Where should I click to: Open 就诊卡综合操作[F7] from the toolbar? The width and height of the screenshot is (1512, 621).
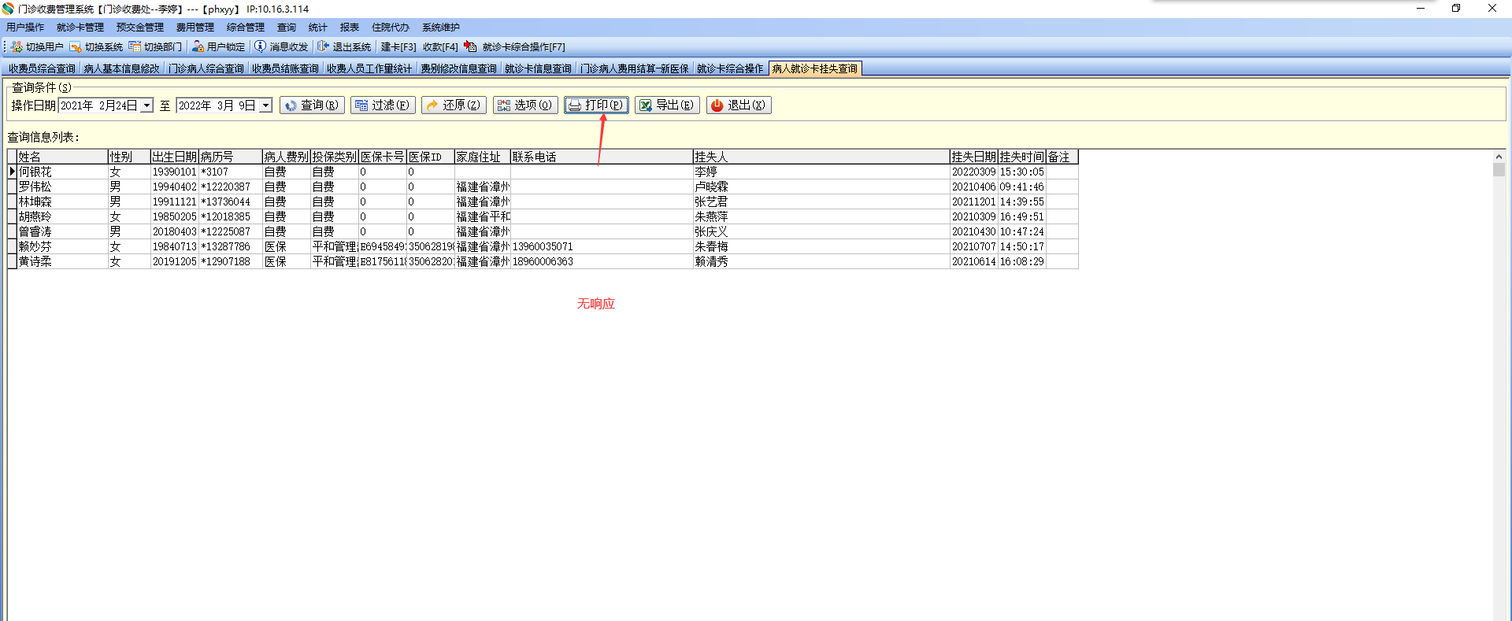click(x=515, y=47)
